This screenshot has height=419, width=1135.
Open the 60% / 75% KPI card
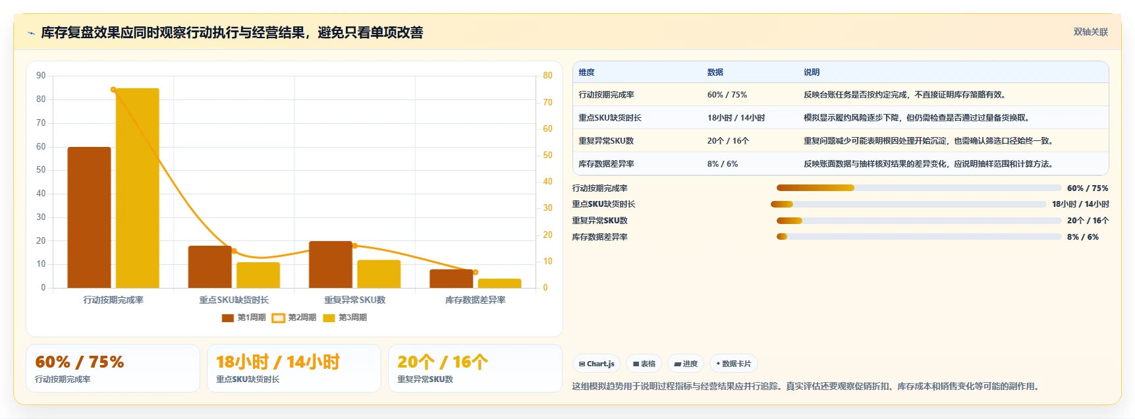pyautogui.click(x=113, y=368)
